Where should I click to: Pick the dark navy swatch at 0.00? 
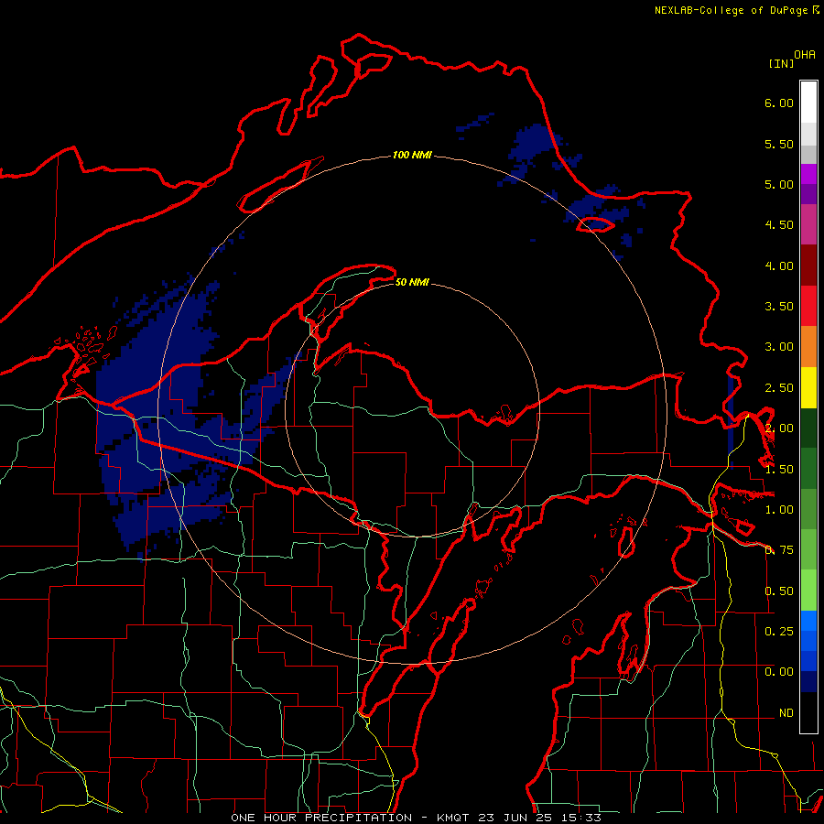808,681
